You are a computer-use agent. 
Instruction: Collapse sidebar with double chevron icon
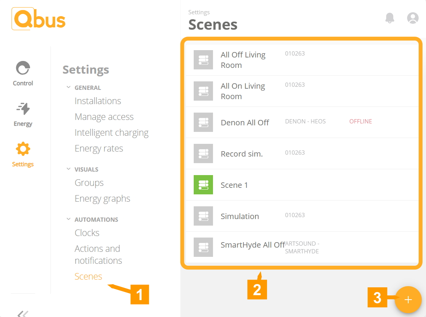click(23, 314)
